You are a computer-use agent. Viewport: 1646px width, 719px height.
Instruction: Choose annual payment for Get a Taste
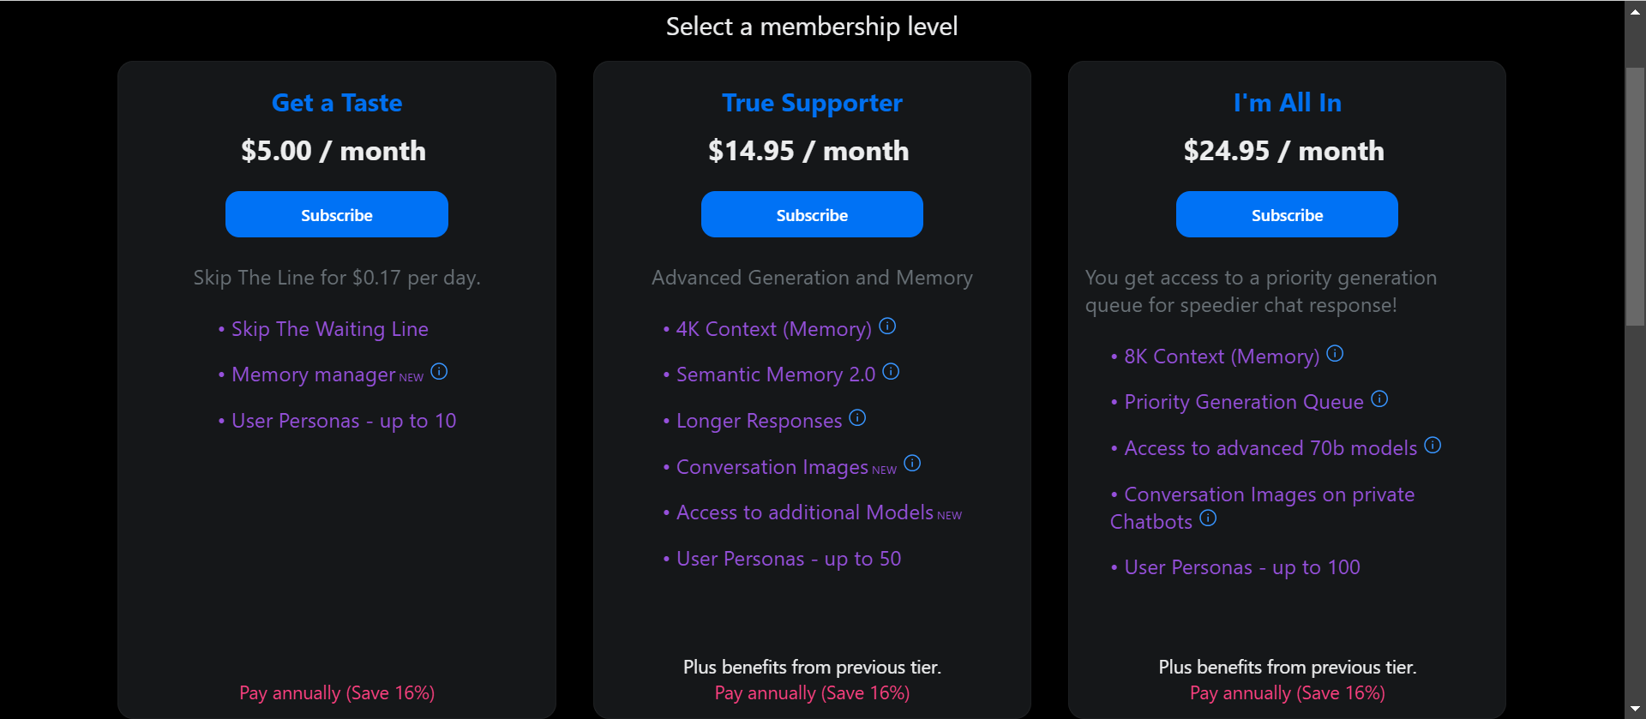[x=337, y=693]
